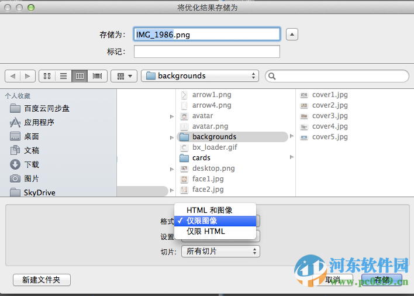Switch to Cover Flow view
The image size is (414, 296).
pos(97,76)
